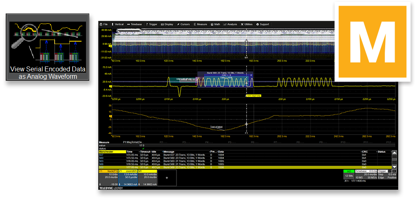Screen dimensions: 419x204
Task: Click the Time column header
Action: coord(130,152)
